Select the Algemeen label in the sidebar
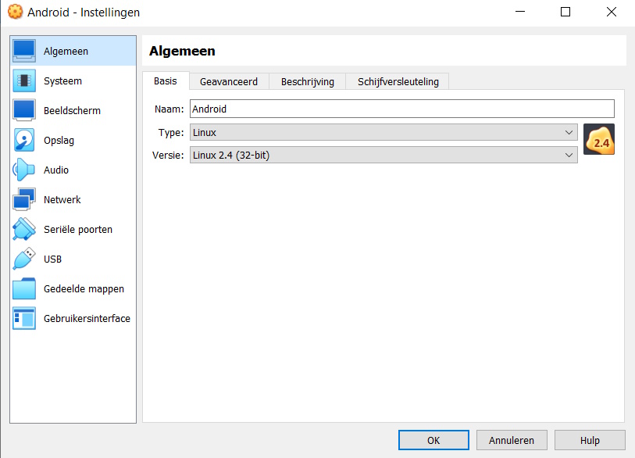This screenshot has height=458, width=635. [x=66, y=52]
